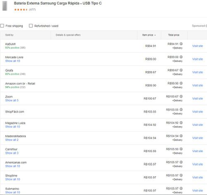
Task: Visit site for the Zoom offer
Action: click(197, 99)
